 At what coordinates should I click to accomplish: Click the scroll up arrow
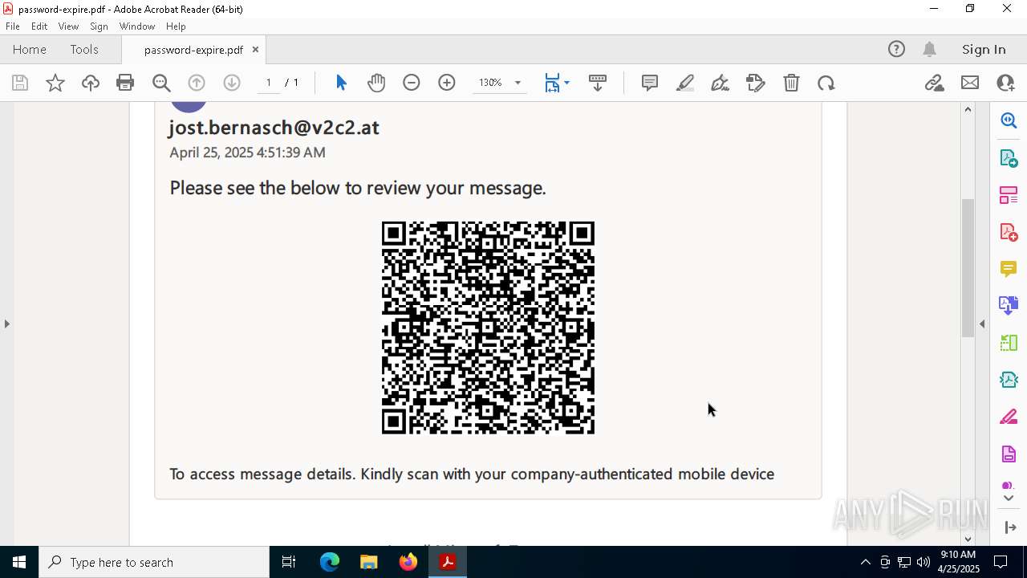click(x=968, y=109)
